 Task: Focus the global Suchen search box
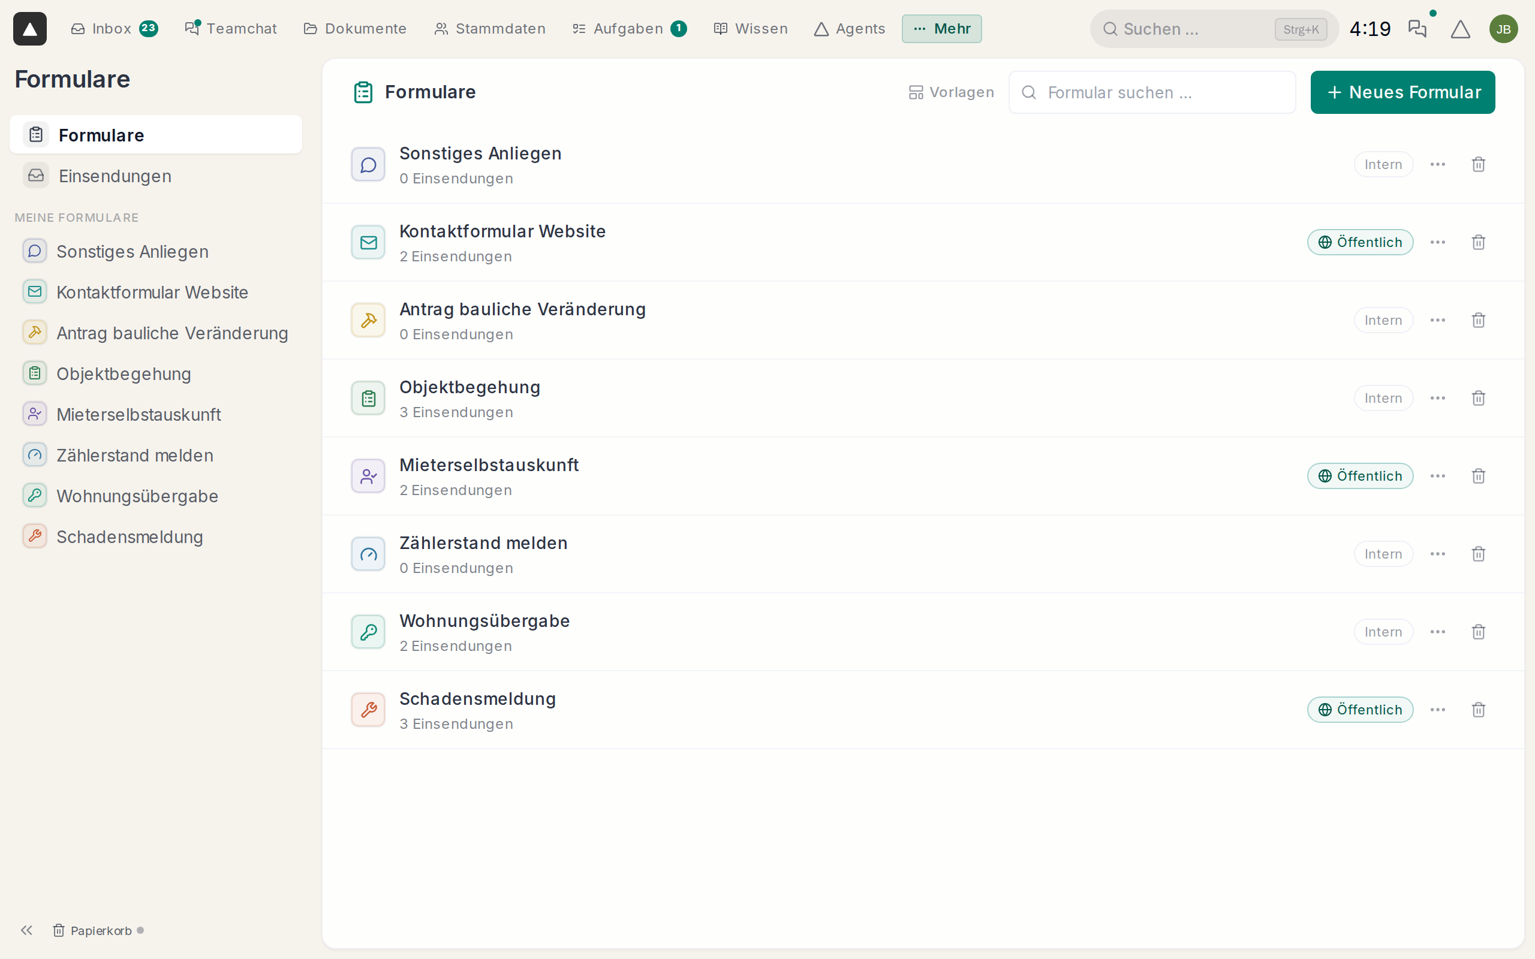(1214, 29)
